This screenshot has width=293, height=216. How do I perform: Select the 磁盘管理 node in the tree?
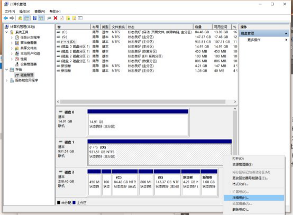click(27, 75)
